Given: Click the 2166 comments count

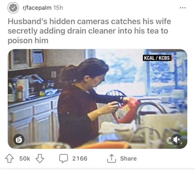Looking at the screenshot, I should click(x=80, y=158).
